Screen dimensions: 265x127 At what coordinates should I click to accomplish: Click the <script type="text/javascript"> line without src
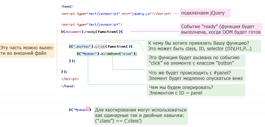tap(92, 25)
